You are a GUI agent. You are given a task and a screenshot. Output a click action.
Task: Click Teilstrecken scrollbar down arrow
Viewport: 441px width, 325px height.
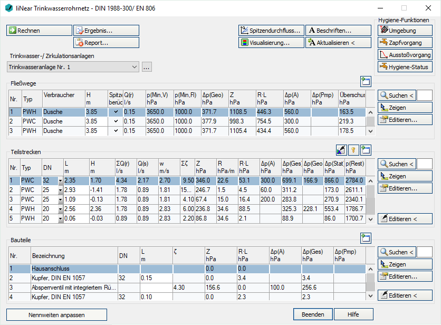pyautogui.click(x=371, y=219)
